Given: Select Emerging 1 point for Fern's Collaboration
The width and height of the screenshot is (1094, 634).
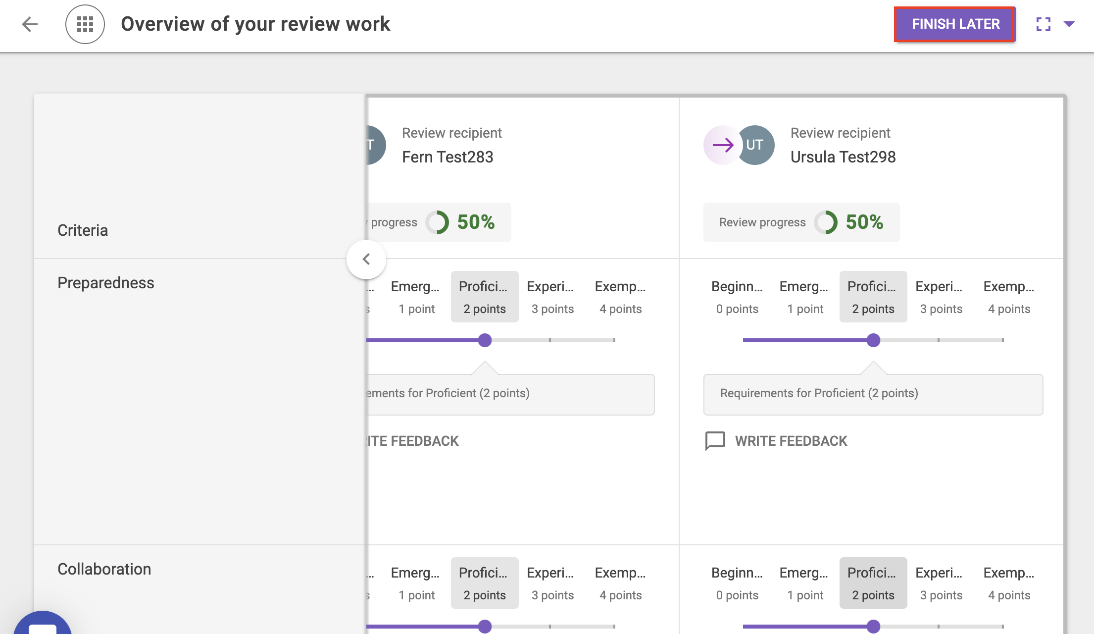Looking at the screenshot, I should (x=416, y=583).
